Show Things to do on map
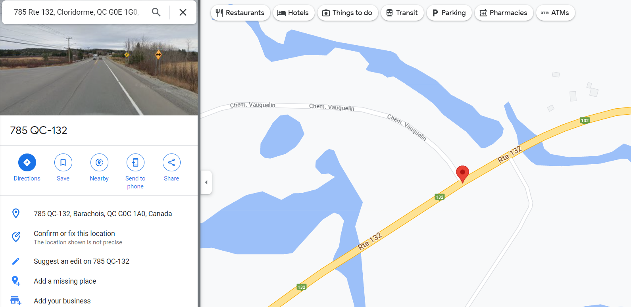631x307 pixels. (348, 13)
